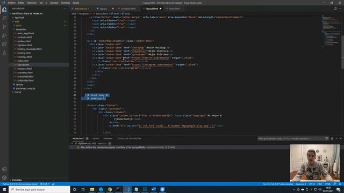
Task: Switch to the contacto.html editor tab
Action: coord(128,9)
